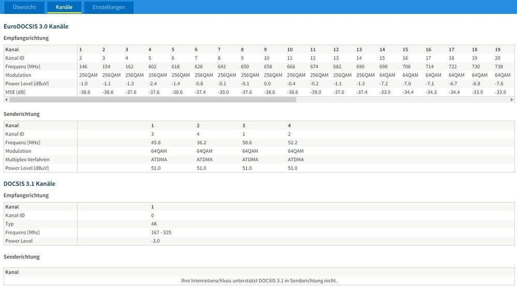Click the DOCSIS 3.1 power level -3.0
The height and width of the screenshot is (286, 517).
(x=155, y=241)
